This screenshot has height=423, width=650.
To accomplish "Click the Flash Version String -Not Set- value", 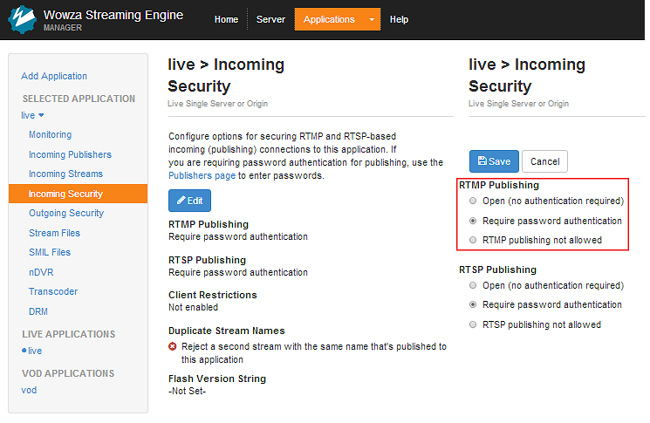I will click(187, 391).
